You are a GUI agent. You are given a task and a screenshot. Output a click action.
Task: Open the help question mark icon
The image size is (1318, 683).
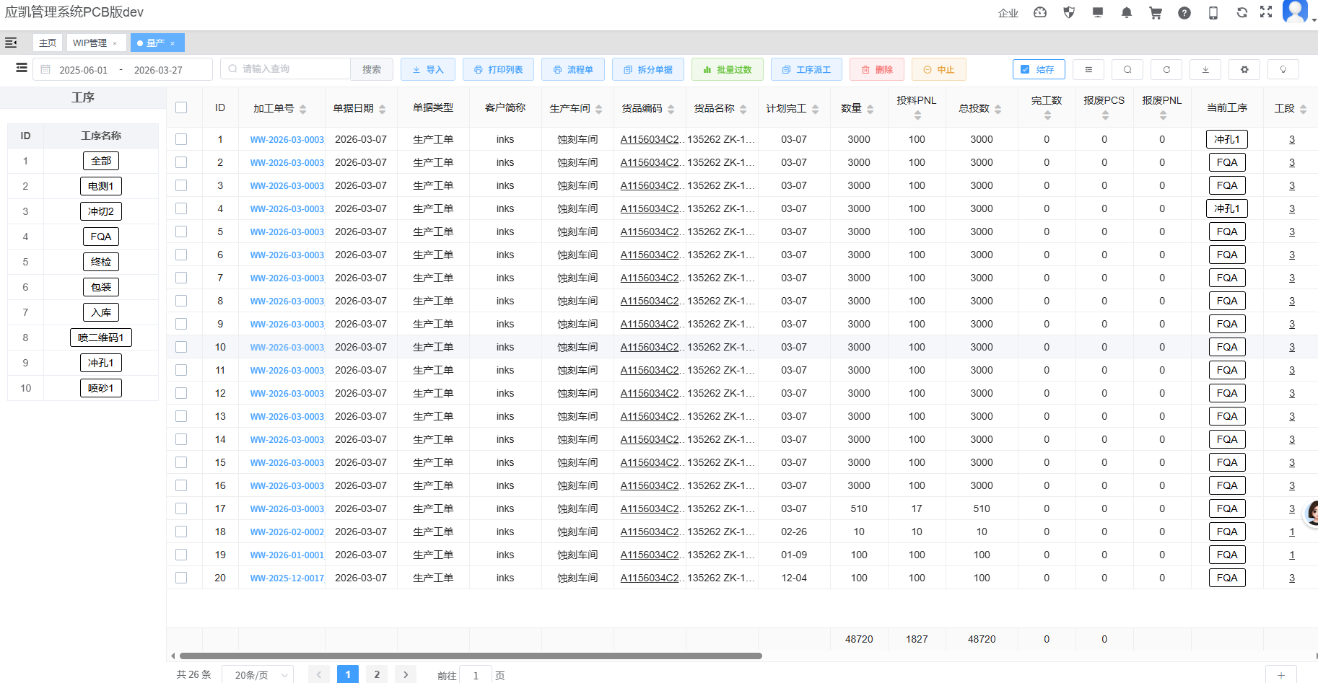click(x=1184, y=13)
